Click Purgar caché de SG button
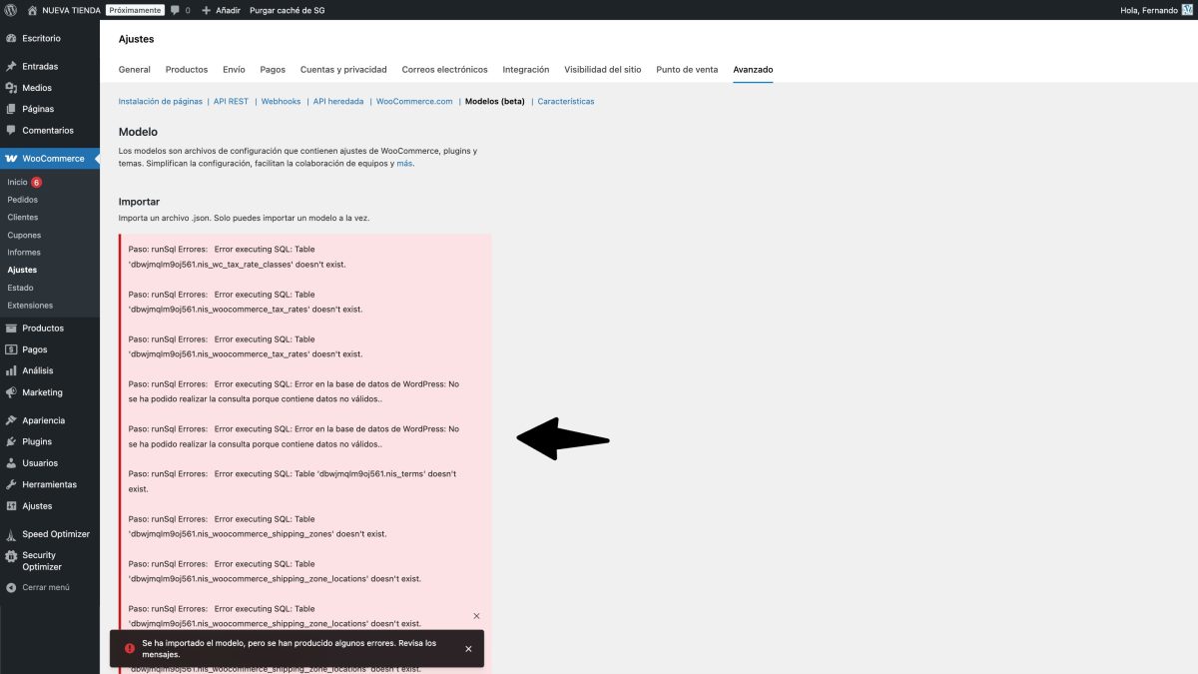This screenshot has width=1198, height=674. pyautogui.click(x=287, y=10)
